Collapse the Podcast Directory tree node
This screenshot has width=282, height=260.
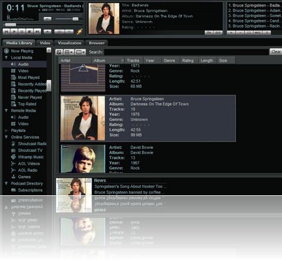click(6, 184)
